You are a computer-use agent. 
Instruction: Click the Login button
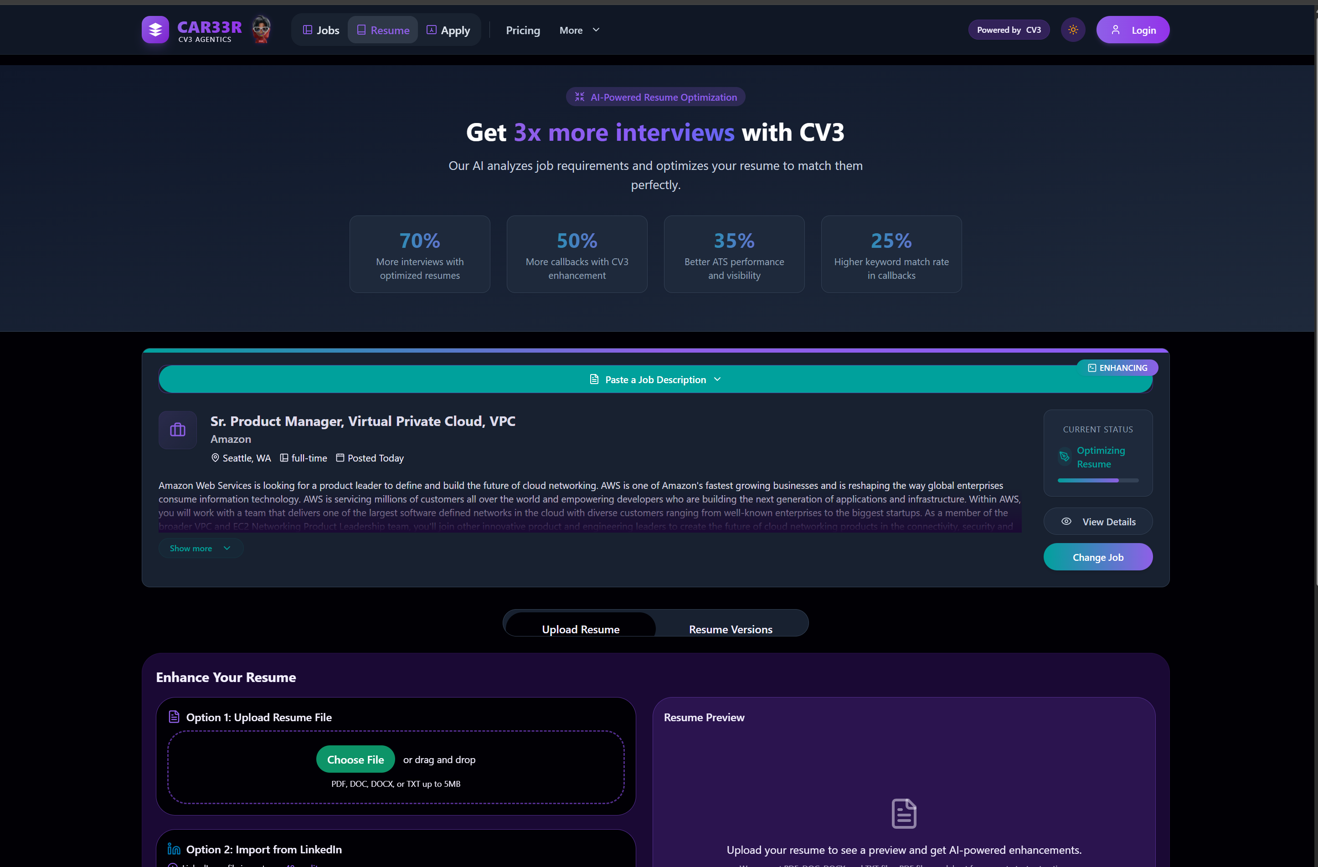tap(1133, 31)
